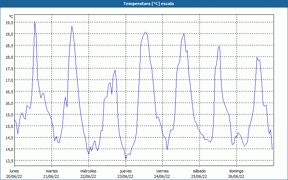Select the 17,5 y-axis value
288x180 pixels.
click(x=9, y=68)
